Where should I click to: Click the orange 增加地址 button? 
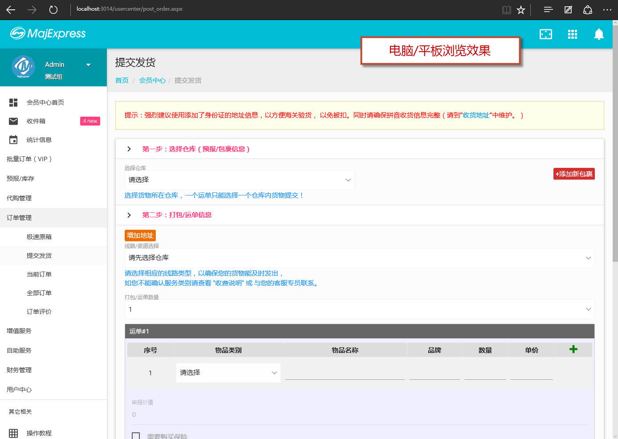[140, 236]
